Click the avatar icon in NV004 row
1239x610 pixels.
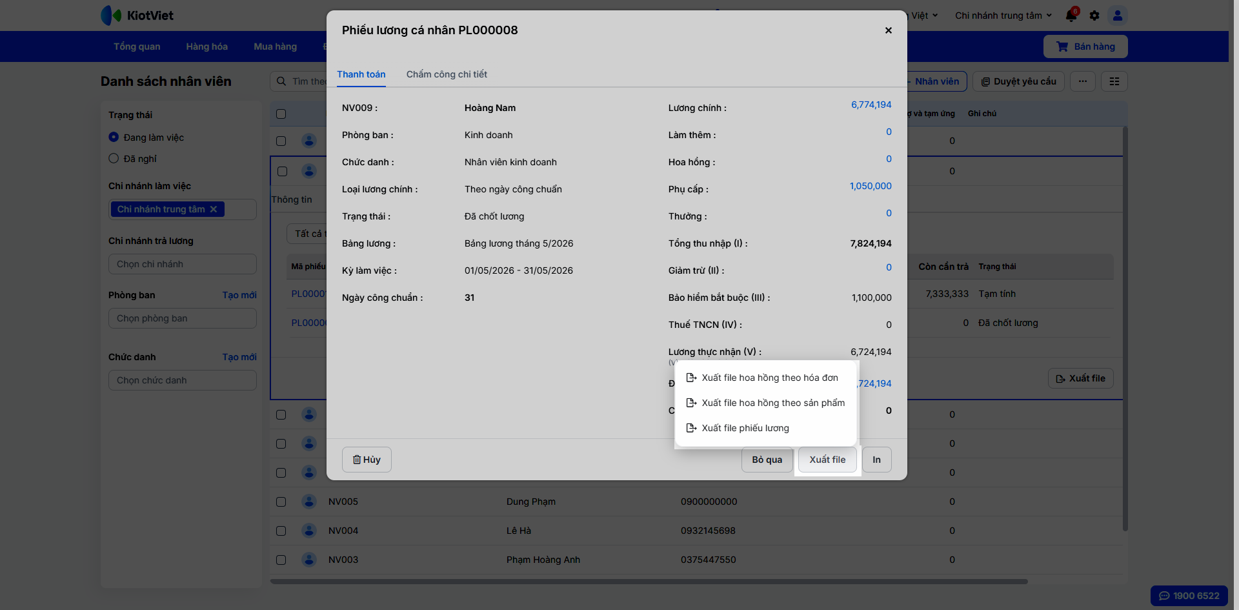point(309,531)
